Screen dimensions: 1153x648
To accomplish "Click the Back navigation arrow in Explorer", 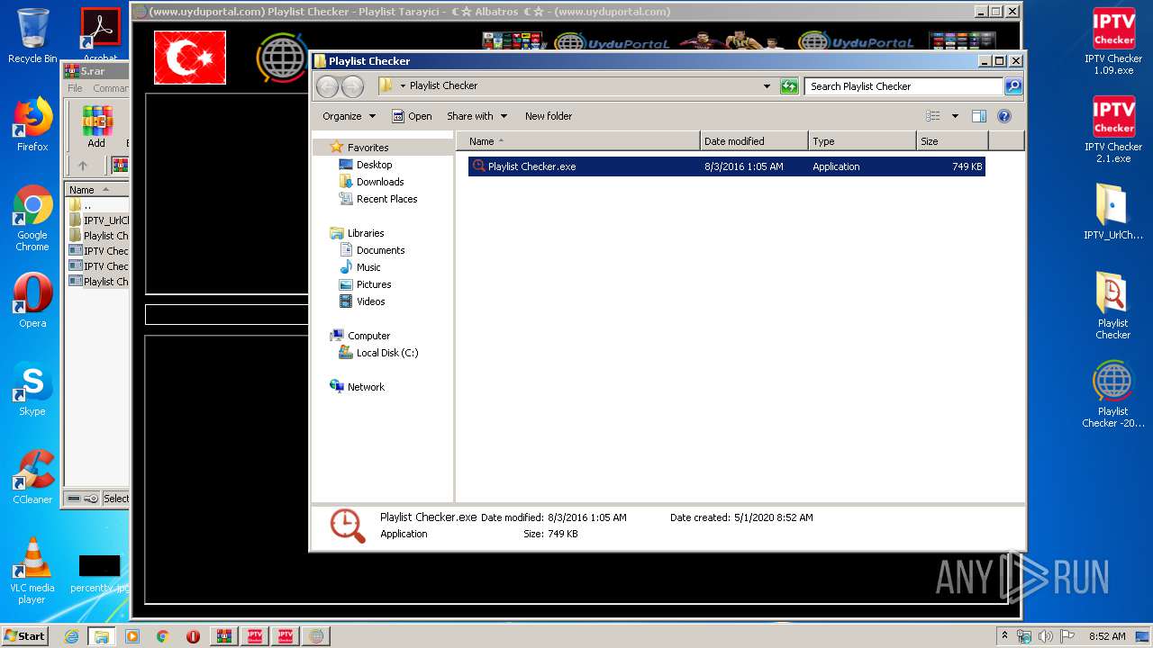I will tap(327, 86).
